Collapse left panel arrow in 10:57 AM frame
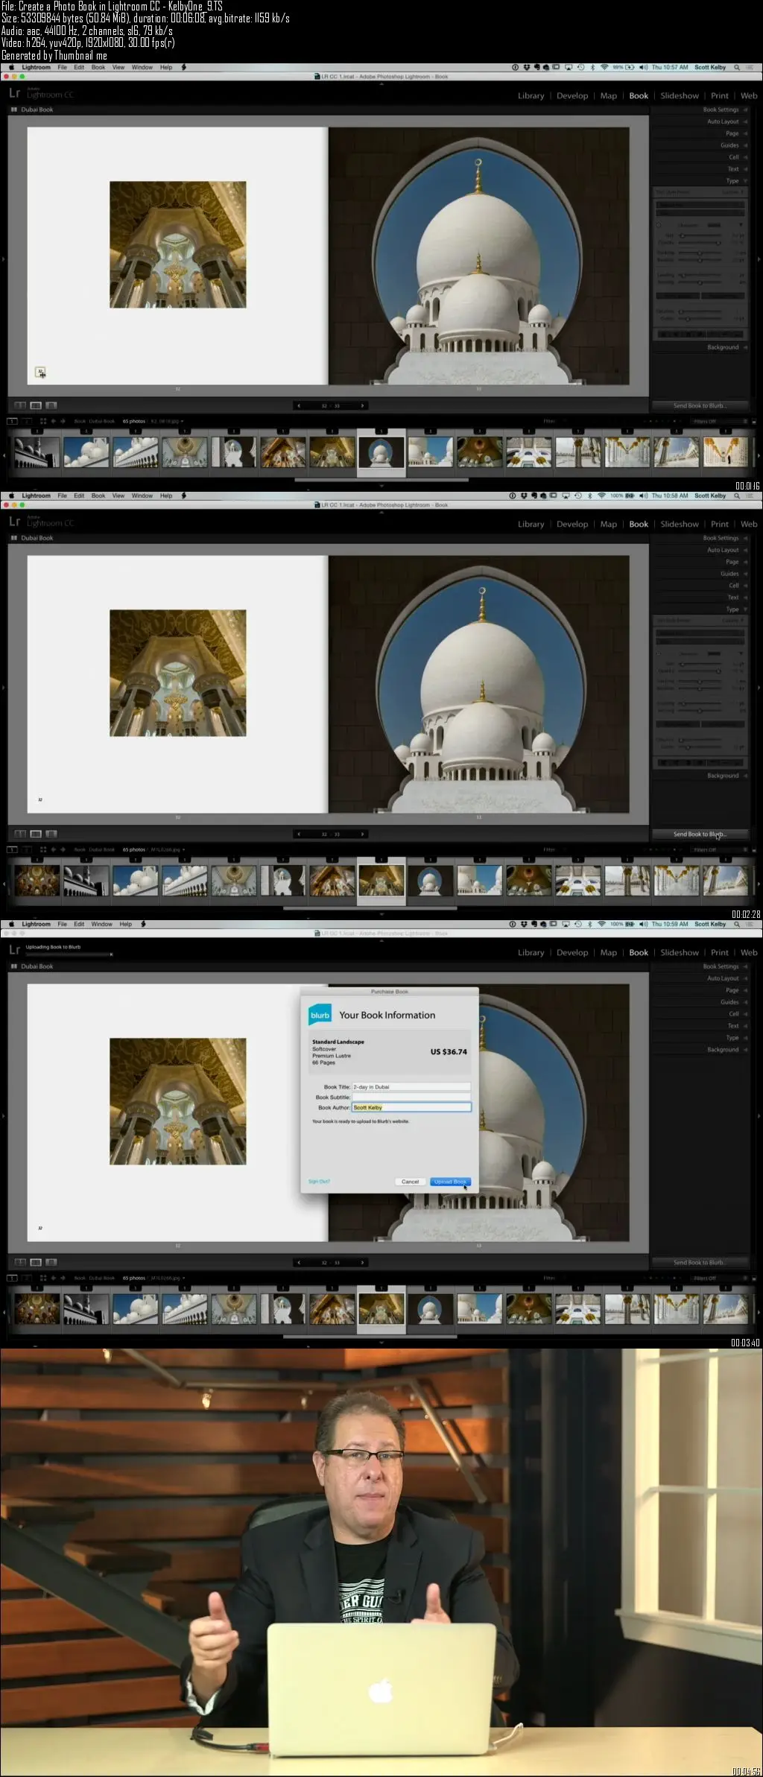The height and width of the screenshot is (1777, 763). click(x=3, y=259)
